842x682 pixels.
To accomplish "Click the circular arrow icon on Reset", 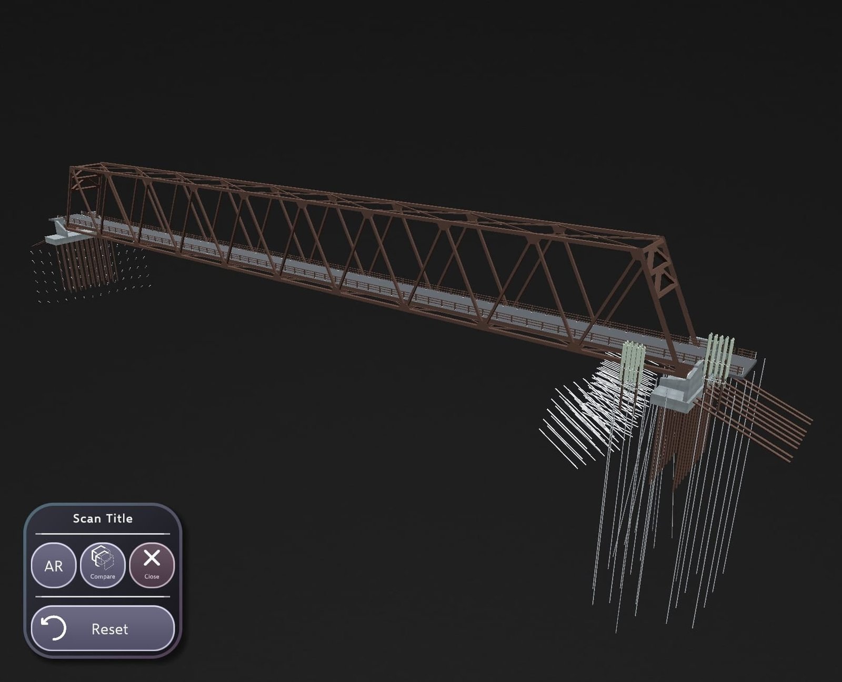I will click(x=54, y=628).
